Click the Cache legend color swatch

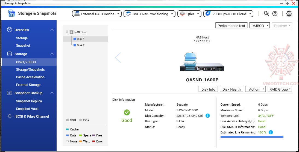(67, 129)
